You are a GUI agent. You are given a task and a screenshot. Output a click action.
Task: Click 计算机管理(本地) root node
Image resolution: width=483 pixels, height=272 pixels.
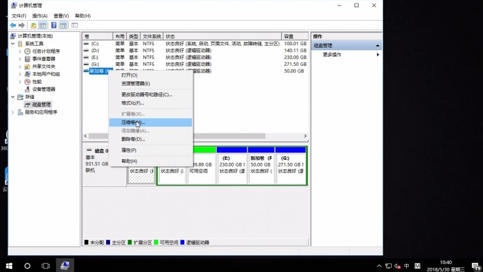point(35,36)
